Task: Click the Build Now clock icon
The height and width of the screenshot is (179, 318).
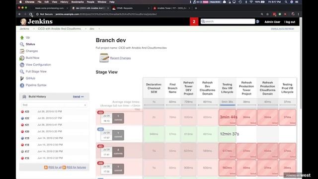Action: point(22,58)
